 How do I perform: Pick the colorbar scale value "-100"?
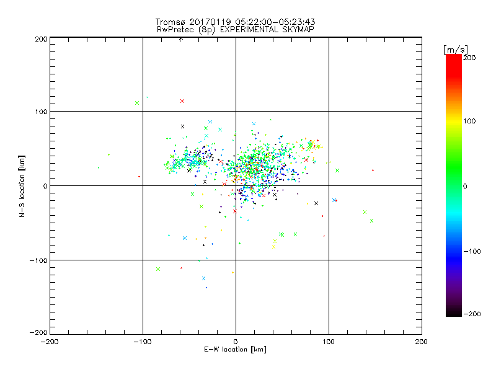coord(472,252)
